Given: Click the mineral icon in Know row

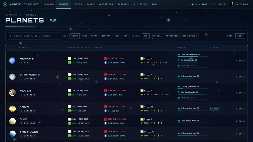Looking at the screenshot, I should (106, 107).
